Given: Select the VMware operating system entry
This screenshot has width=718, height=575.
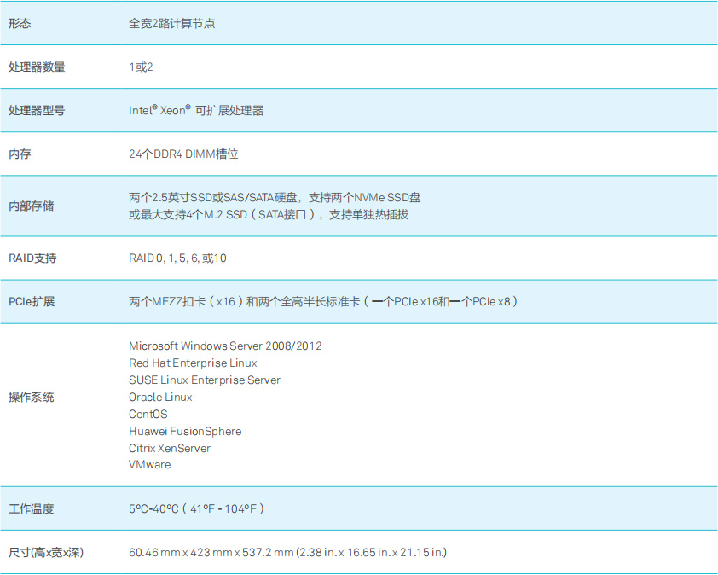Looking at the screenshot, I should tap(149, 465).
